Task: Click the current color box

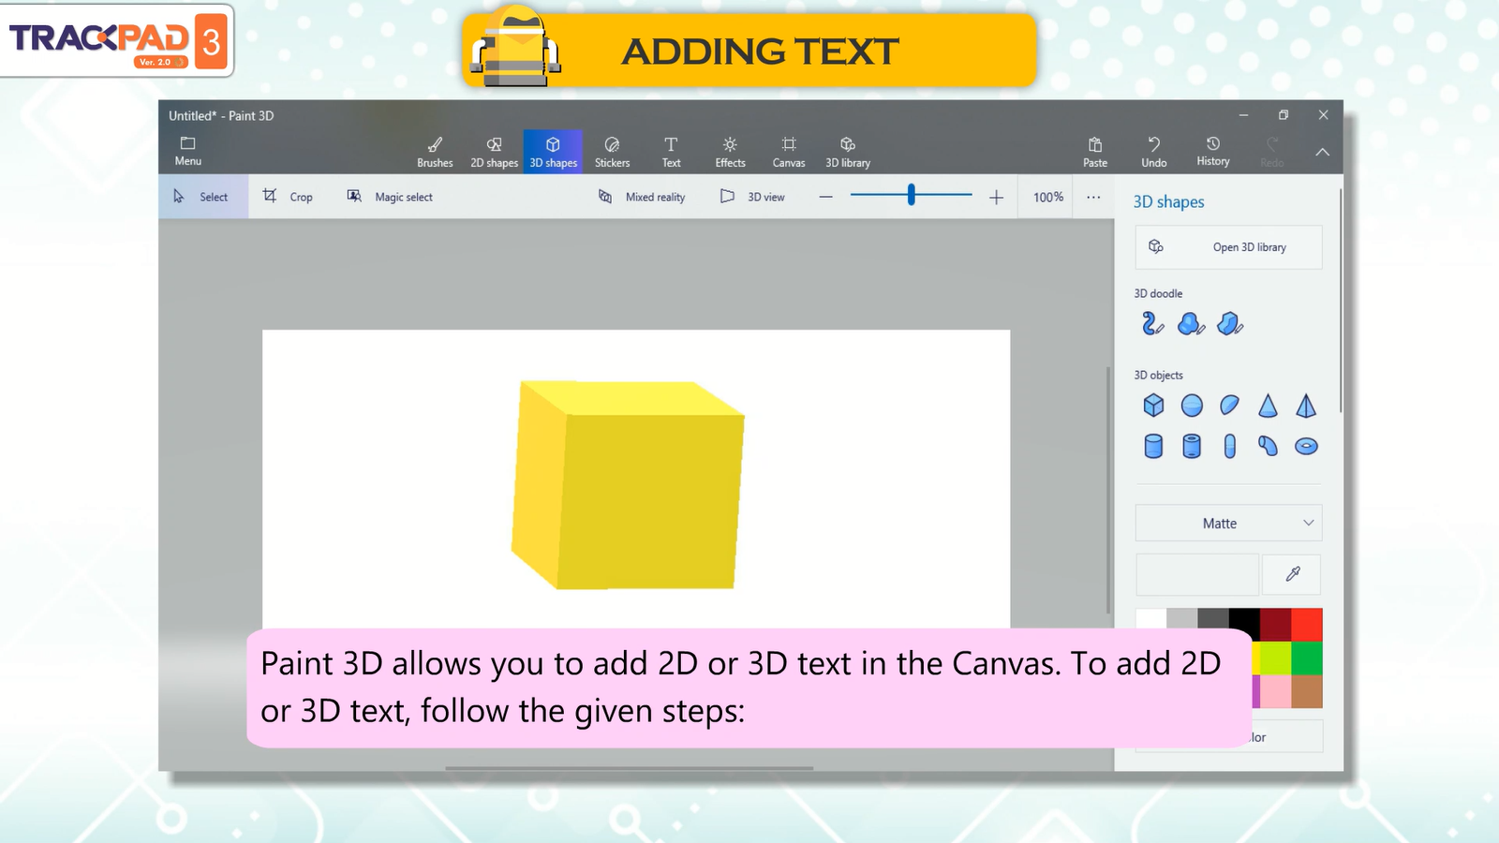Action: click(1197, 574)
